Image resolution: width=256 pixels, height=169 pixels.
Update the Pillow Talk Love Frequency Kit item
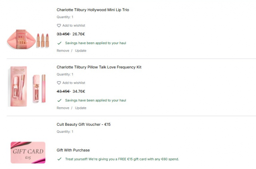[x=80, y=108]
